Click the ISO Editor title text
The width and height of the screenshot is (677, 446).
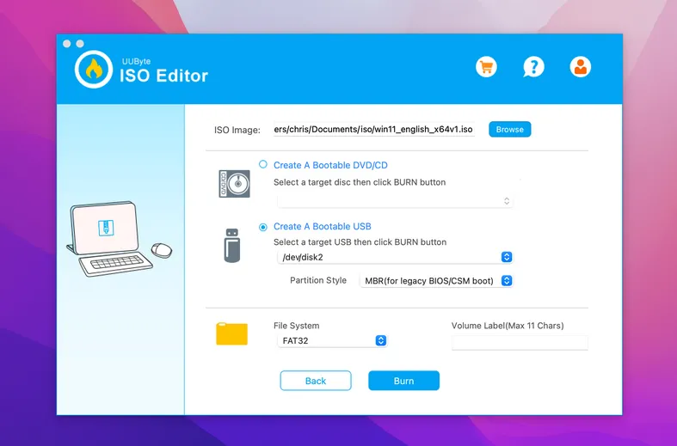pyautogui.click(x=163, y=76)
